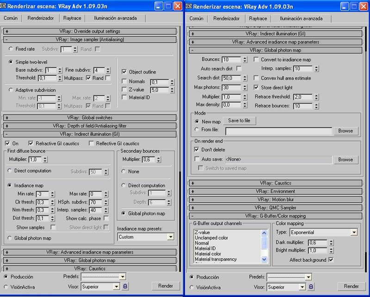Click app icon in right window title bar

click(x=189, y=6)
